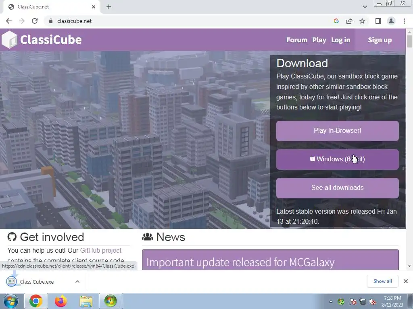Expand ClassiCube.exe download options chevron
Screen dimensions: 413x309
tap(77, 281)
